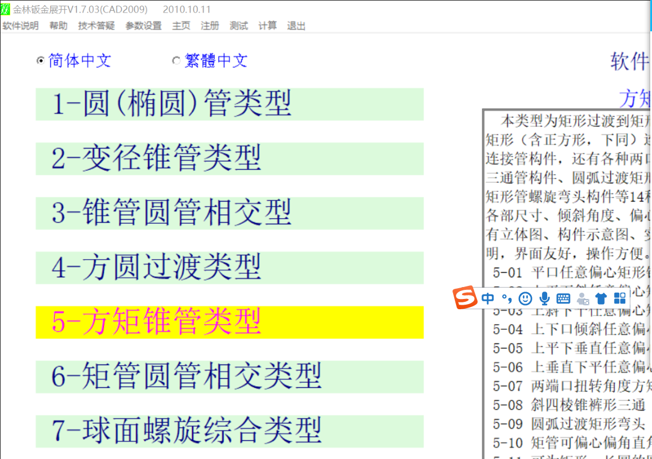This screenshot has width=652, height=459.
Task: Open the Sogou emoji panel icon
Action: (x=525, y=298)
